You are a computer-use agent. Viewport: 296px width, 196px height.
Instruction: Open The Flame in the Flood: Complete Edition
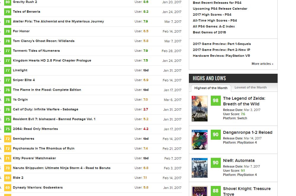click(x=47, y=90)
